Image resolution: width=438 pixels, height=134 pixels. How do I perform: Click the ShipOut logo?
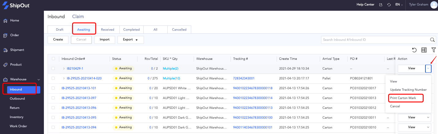[16, 5]
